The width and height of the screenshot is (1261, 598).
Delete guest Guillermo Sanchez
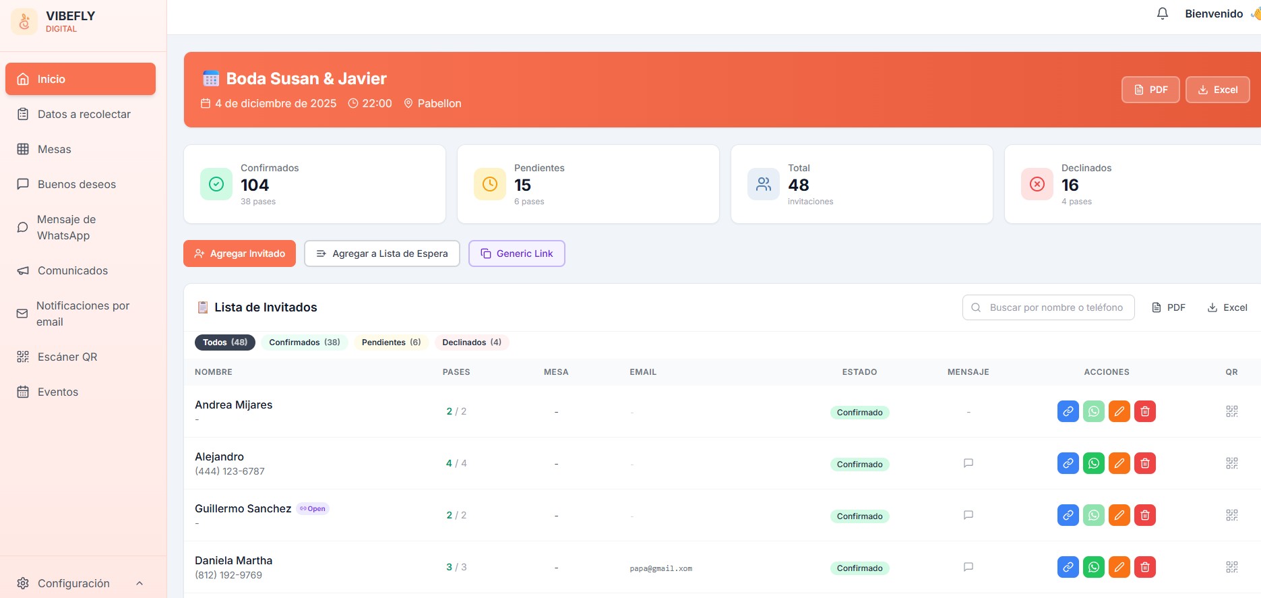point(1145,515)
